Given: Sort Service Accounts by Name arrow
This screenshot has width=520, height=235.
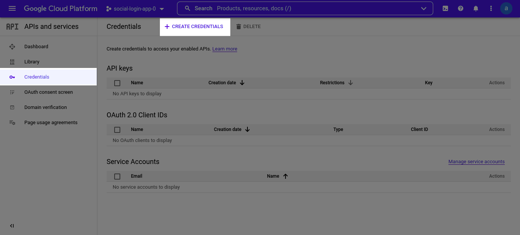Looking at the screenshot, I should coord(286,176).
